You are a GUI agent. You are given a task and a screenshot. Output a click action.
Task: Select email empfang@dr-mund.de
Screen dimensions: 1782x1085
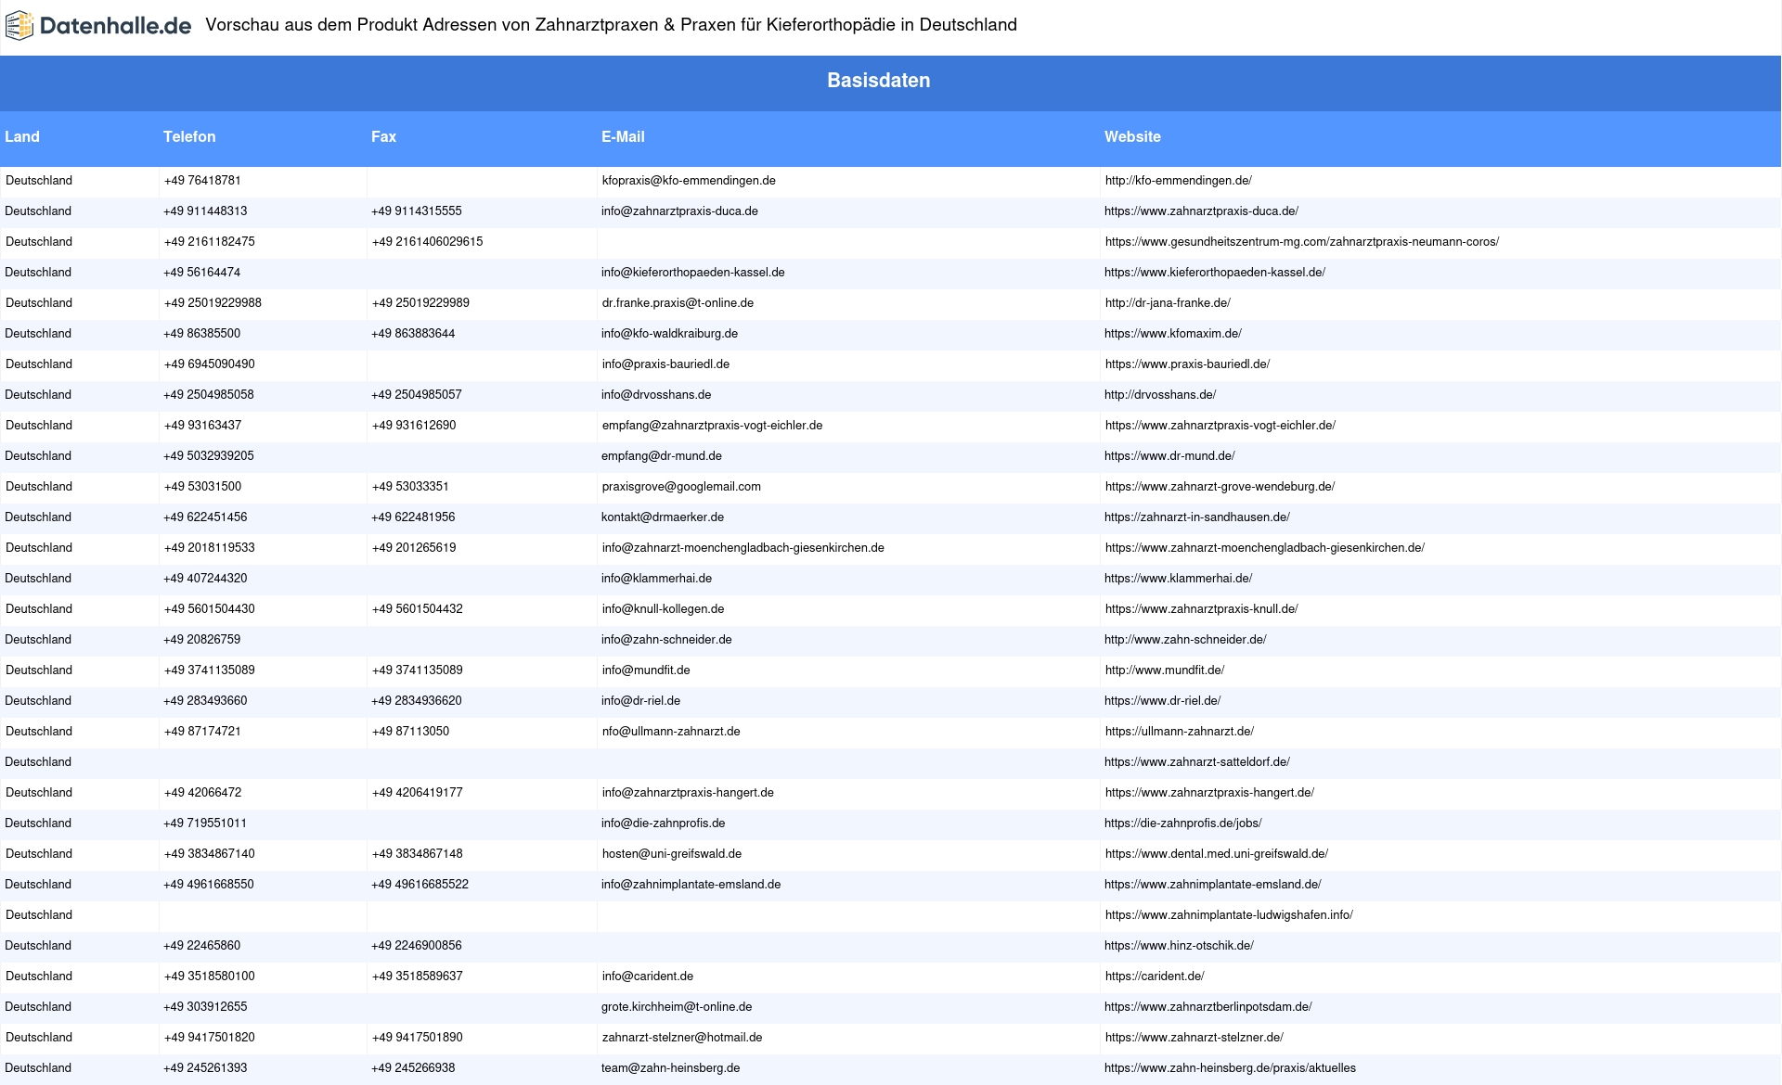pos(662,456)
